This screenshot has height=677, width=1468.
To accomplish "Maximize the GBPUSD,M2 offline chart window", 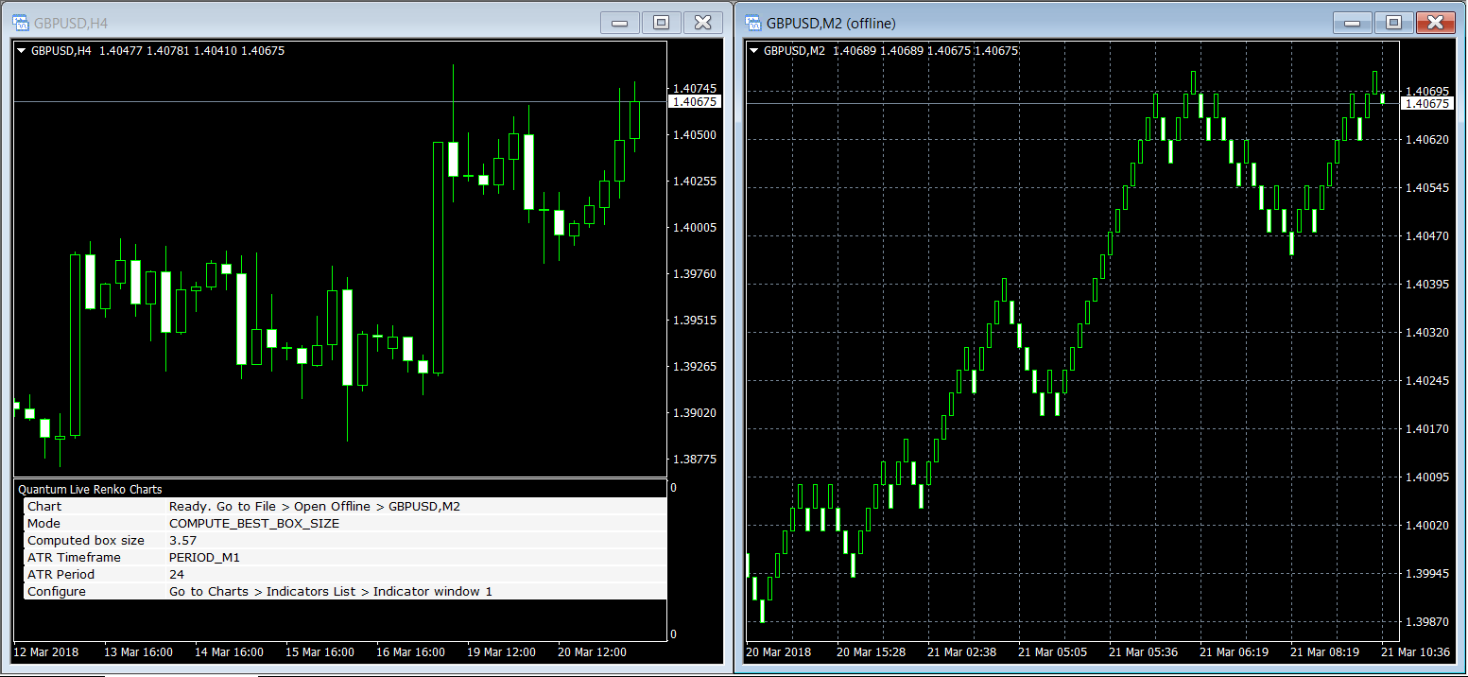I will point(1394,23).
